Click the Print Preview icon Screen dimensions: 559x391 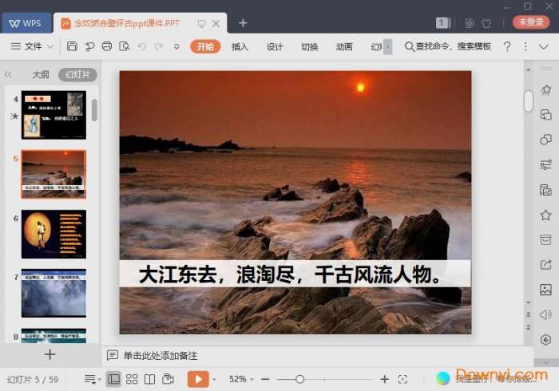coord(124,47)
